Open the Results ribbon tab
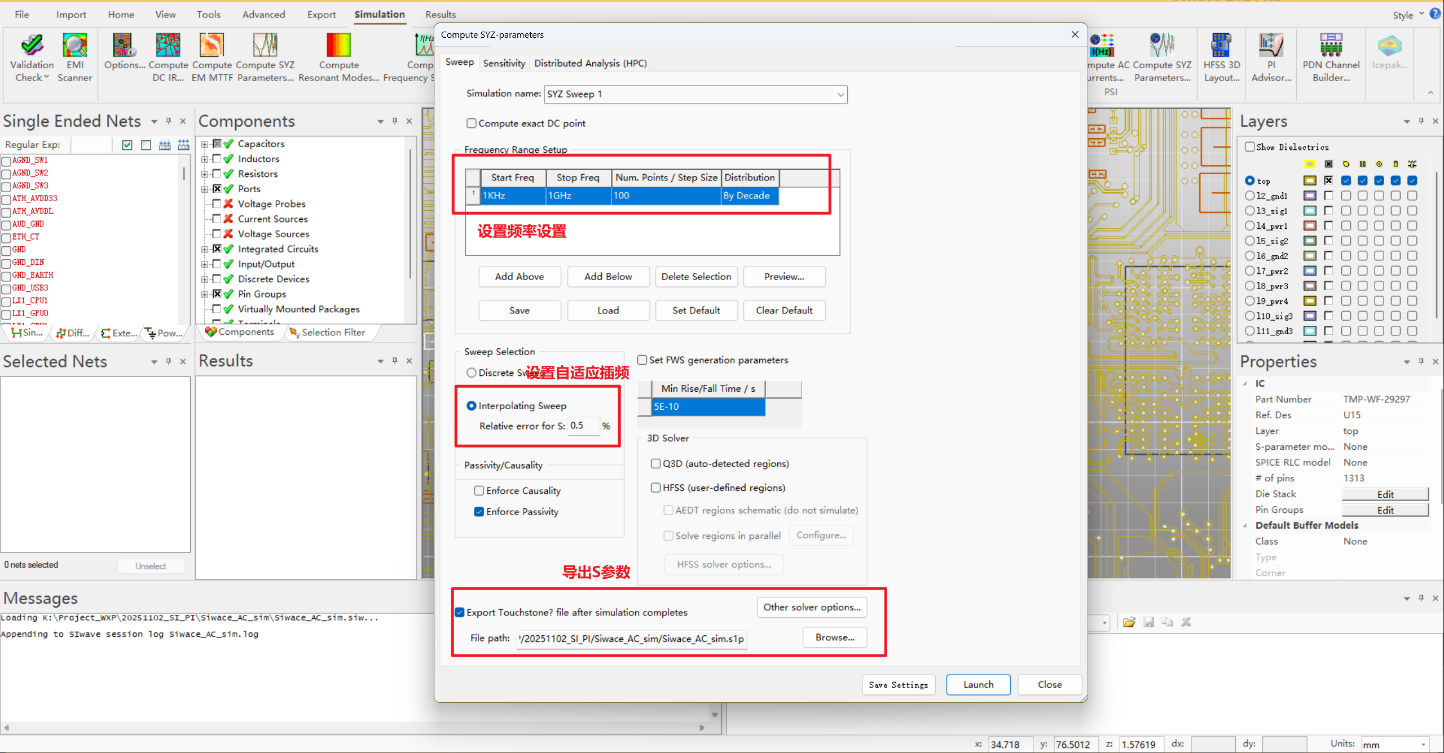Image resolution: width=1444 pixels, height=753 pixels. tap(440, 15)
